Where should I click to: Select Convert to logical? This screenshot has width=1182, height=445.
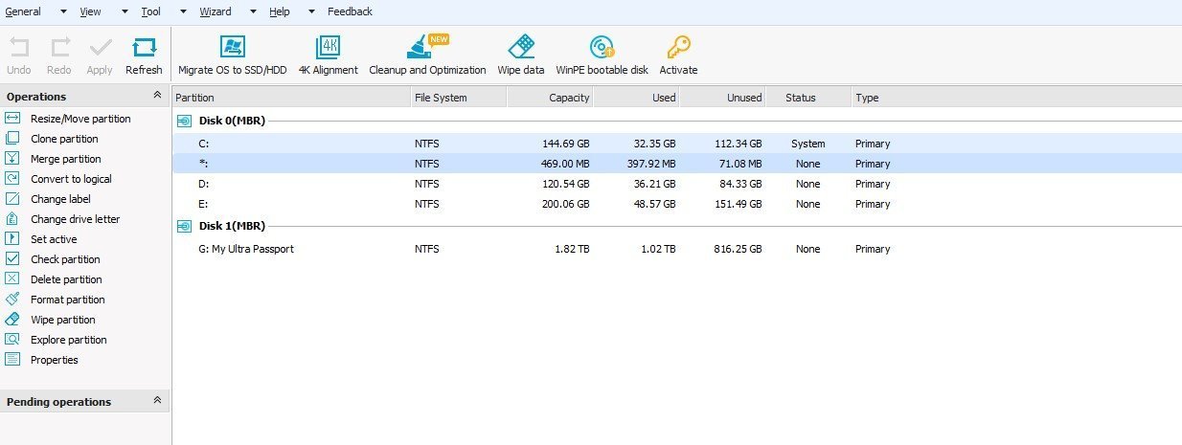point(71,179)
